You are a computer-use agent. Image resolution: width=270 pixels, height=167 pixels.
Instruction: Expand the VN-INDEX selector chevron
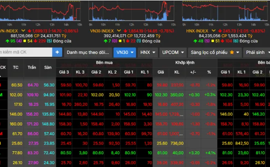tap(23, 31)
